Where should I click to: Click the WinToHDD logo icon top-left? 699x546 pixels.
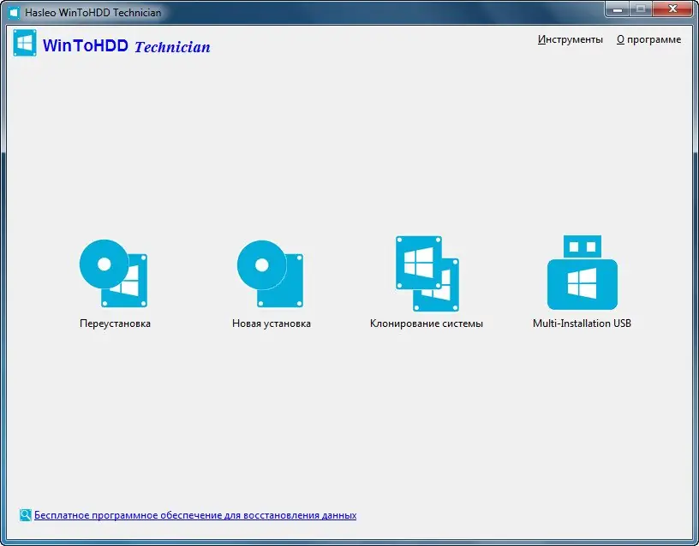(25, 43)
